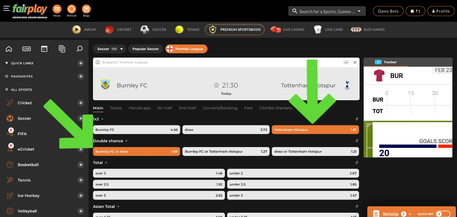Toggle the QUICK BET switch

[443, 214]
